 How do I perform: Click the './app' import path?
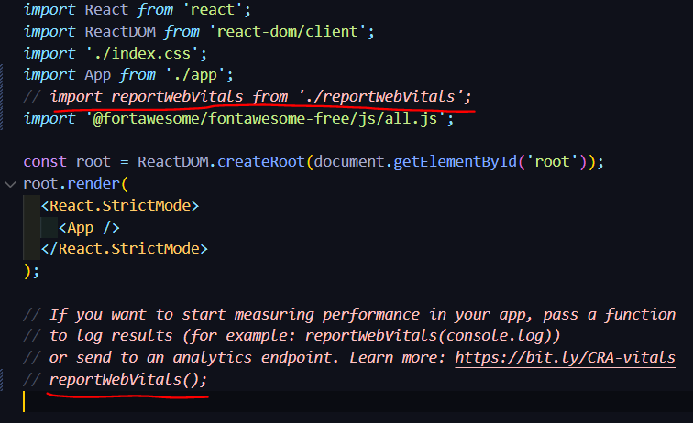tap(195, 75)
